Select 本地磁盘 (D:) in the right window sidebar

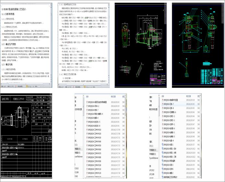click(153, 150)
